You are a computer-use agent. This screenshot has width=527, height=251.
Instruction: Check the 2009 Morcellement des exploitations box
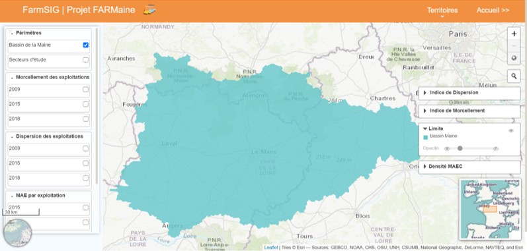point(86,90)
